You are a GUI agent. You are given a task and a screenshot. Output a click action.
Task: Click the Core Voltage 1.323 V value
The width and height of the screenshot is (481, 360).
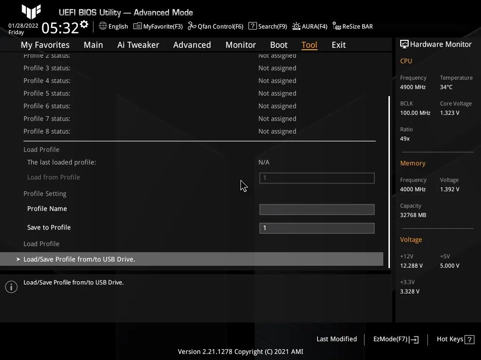click(x=450, y=112)
